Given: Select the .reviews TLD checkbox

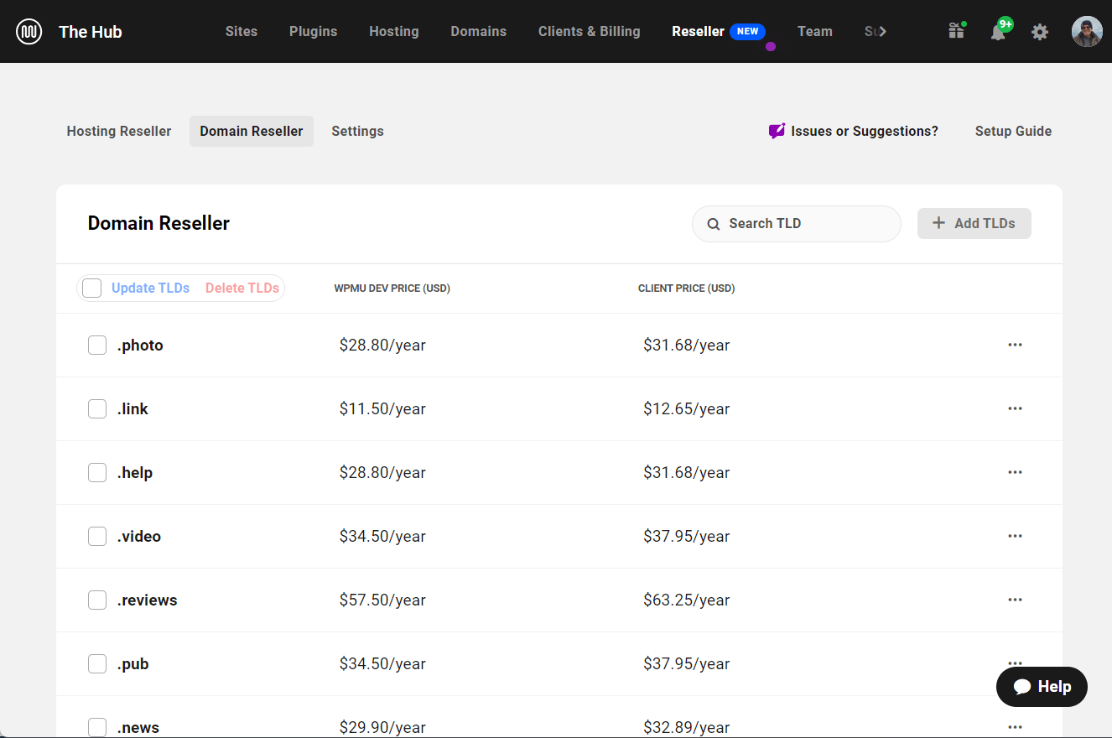Looking at the screenshot, I should pyautogui.click(x=96, y=600).
